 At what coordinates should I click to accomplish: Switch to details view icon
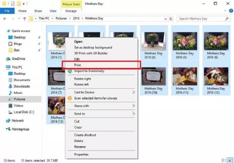225,160
